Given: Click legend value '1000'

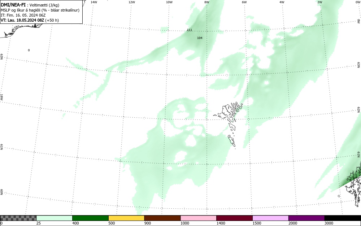Looking at the screenshot, I should [x=184, y=223].
